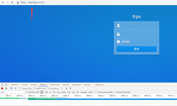Toggle the DevTools device toolbar icon
This screenshot has width=177, height=106.
tap(6, 85)
